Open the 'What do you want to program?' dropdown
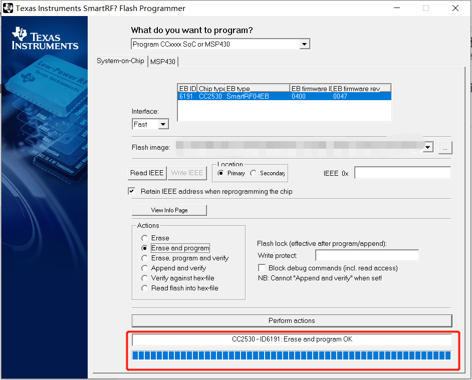 304,44
